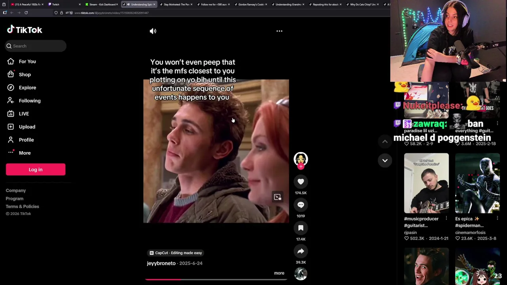Click the padlock icon in the address bar
This screenshot has height=285, width=507.
(x=61, y=13)
